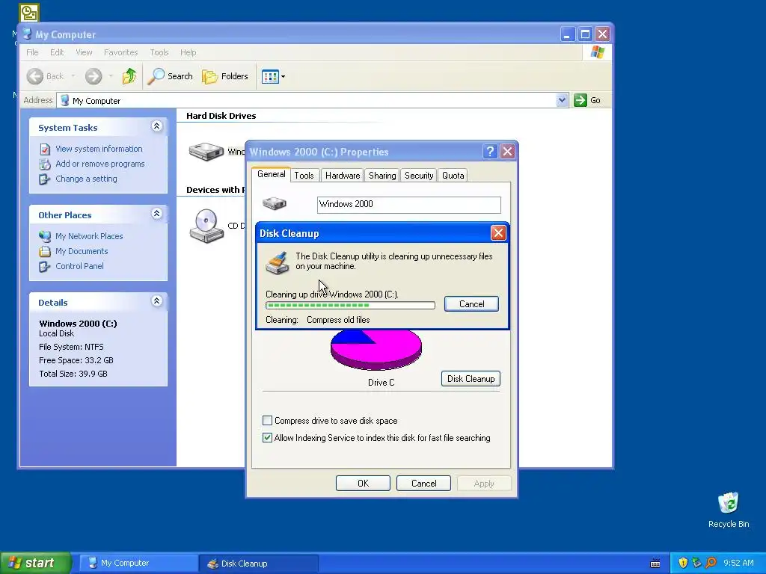The height and width of the screenshot is (574, 766).
Task: Open the Favorites menu
Action: click(x=120, y=52)
